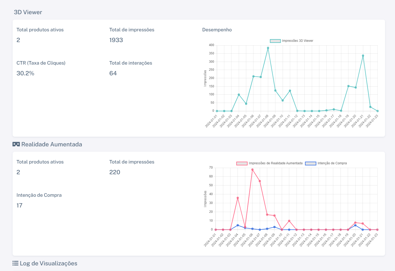
Task: Toggle the Intenção de Compra legend swatch
Action: coord(310,163)
